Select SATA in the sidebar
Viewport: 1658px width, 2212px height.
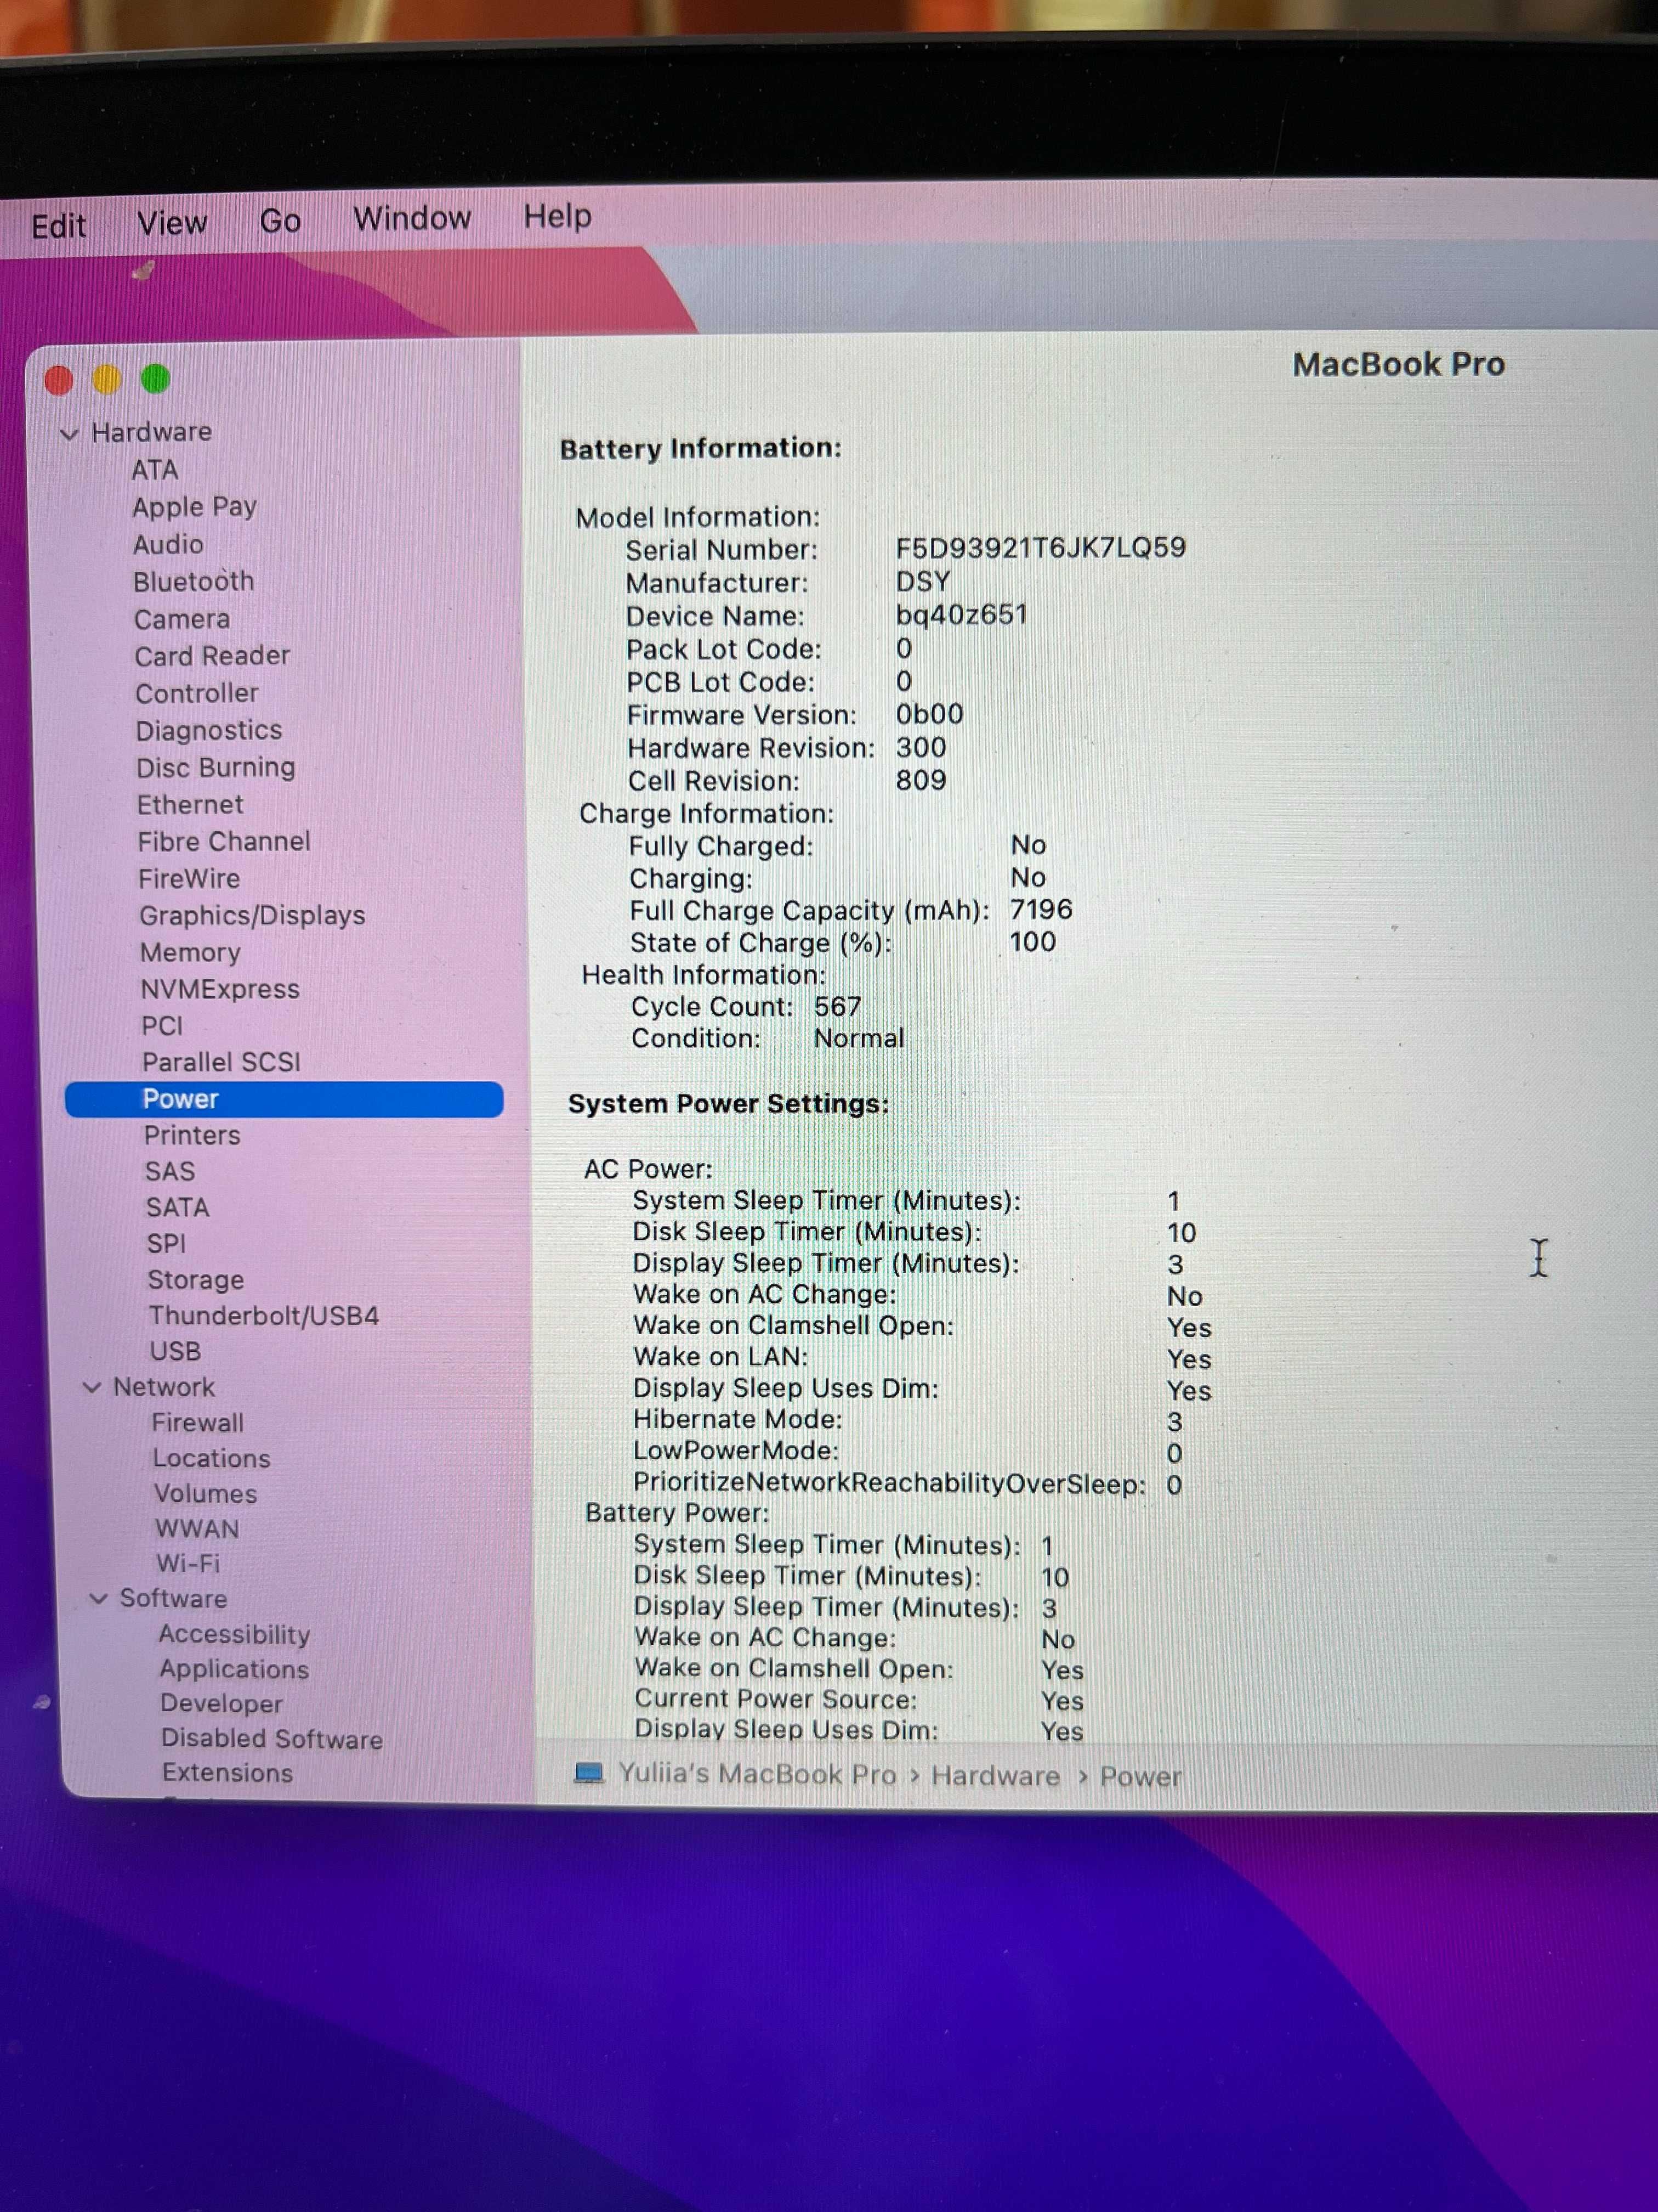(178, 1207)
